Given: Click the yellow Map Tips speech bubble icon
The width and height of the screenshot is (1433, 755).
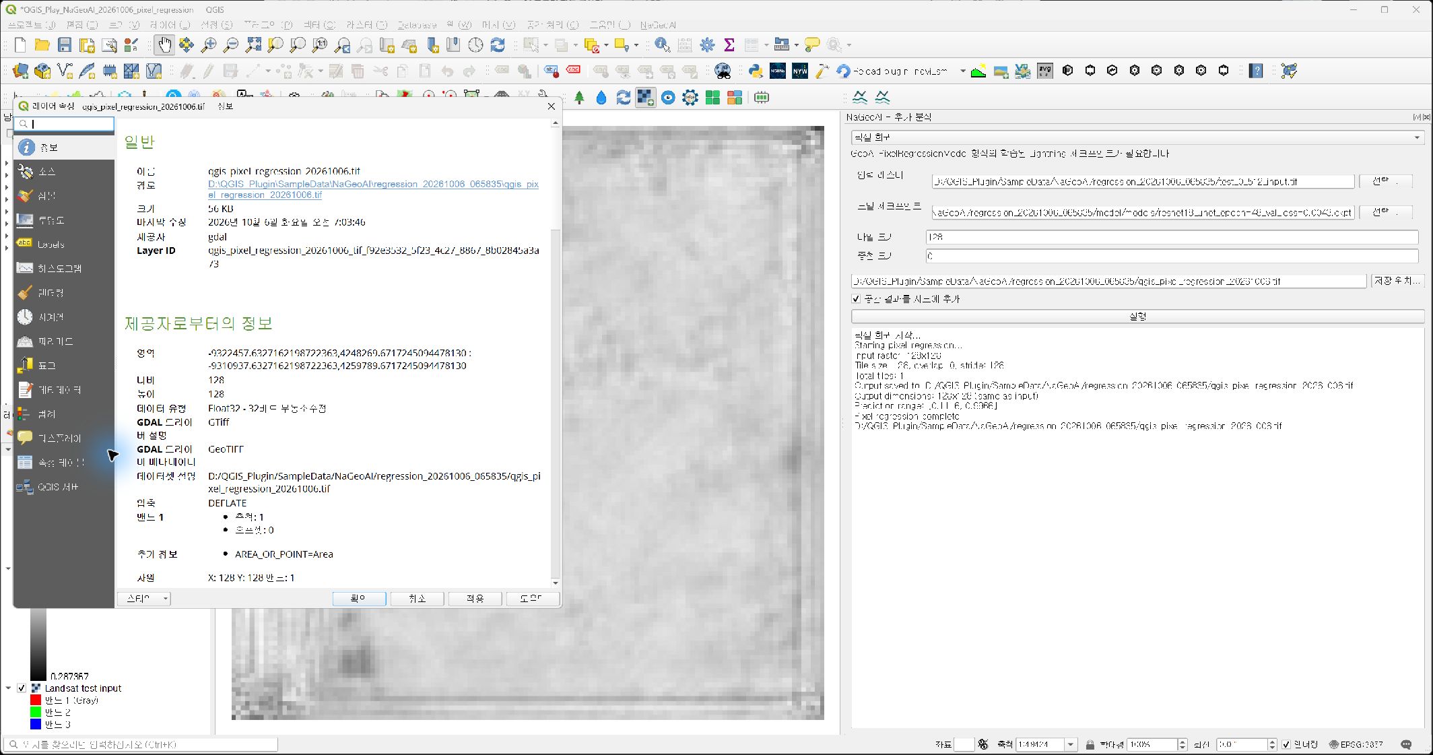Looking at the screenshot, I should (813, 45).
